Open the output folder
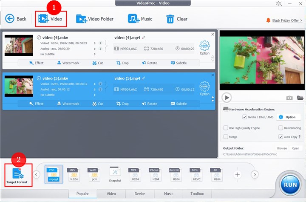This screenshot has height=202, width=306. pos(296,148)
